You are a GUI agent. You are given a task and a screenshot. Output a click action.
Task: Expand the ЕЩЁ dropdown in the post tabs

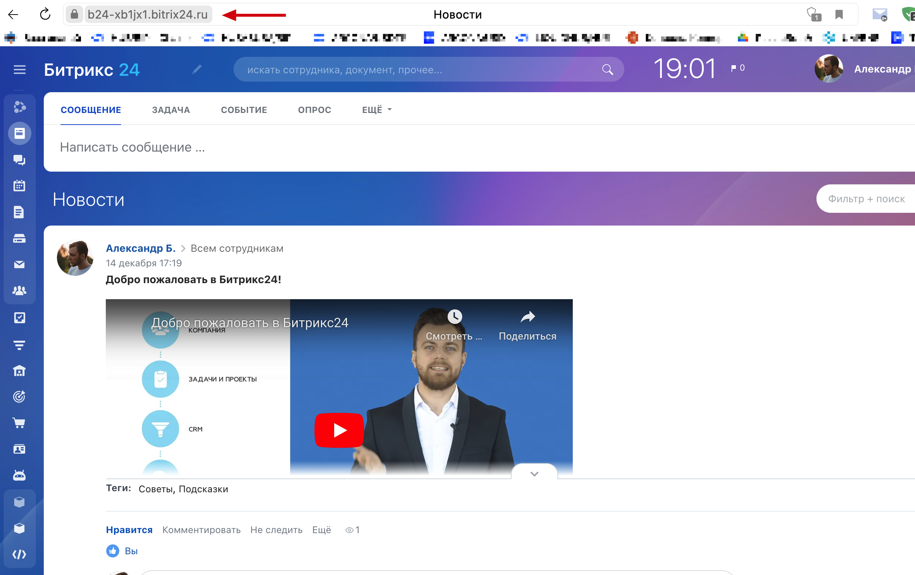pyautogui.click(x=377, y=110)
